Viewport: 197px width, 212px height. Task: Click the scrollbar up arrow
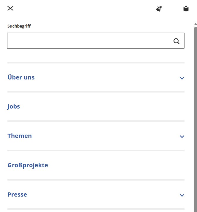(196, 24)
